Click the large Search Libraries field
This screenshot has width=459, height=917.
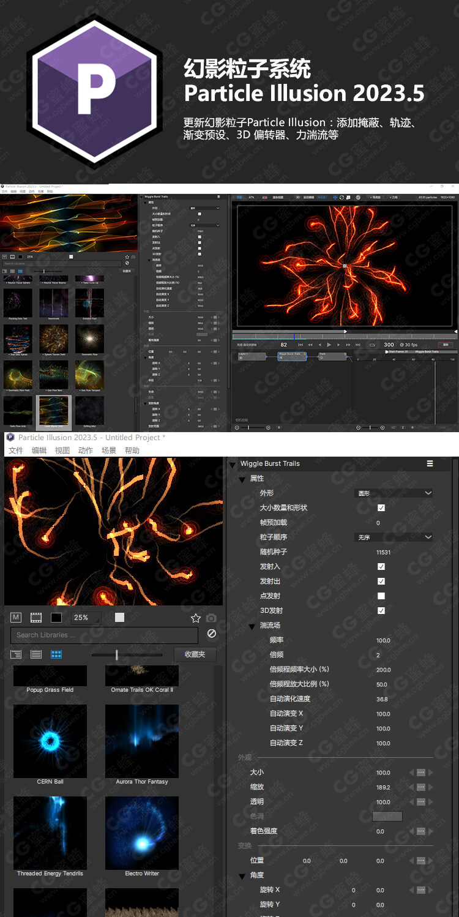click(105, 635)
